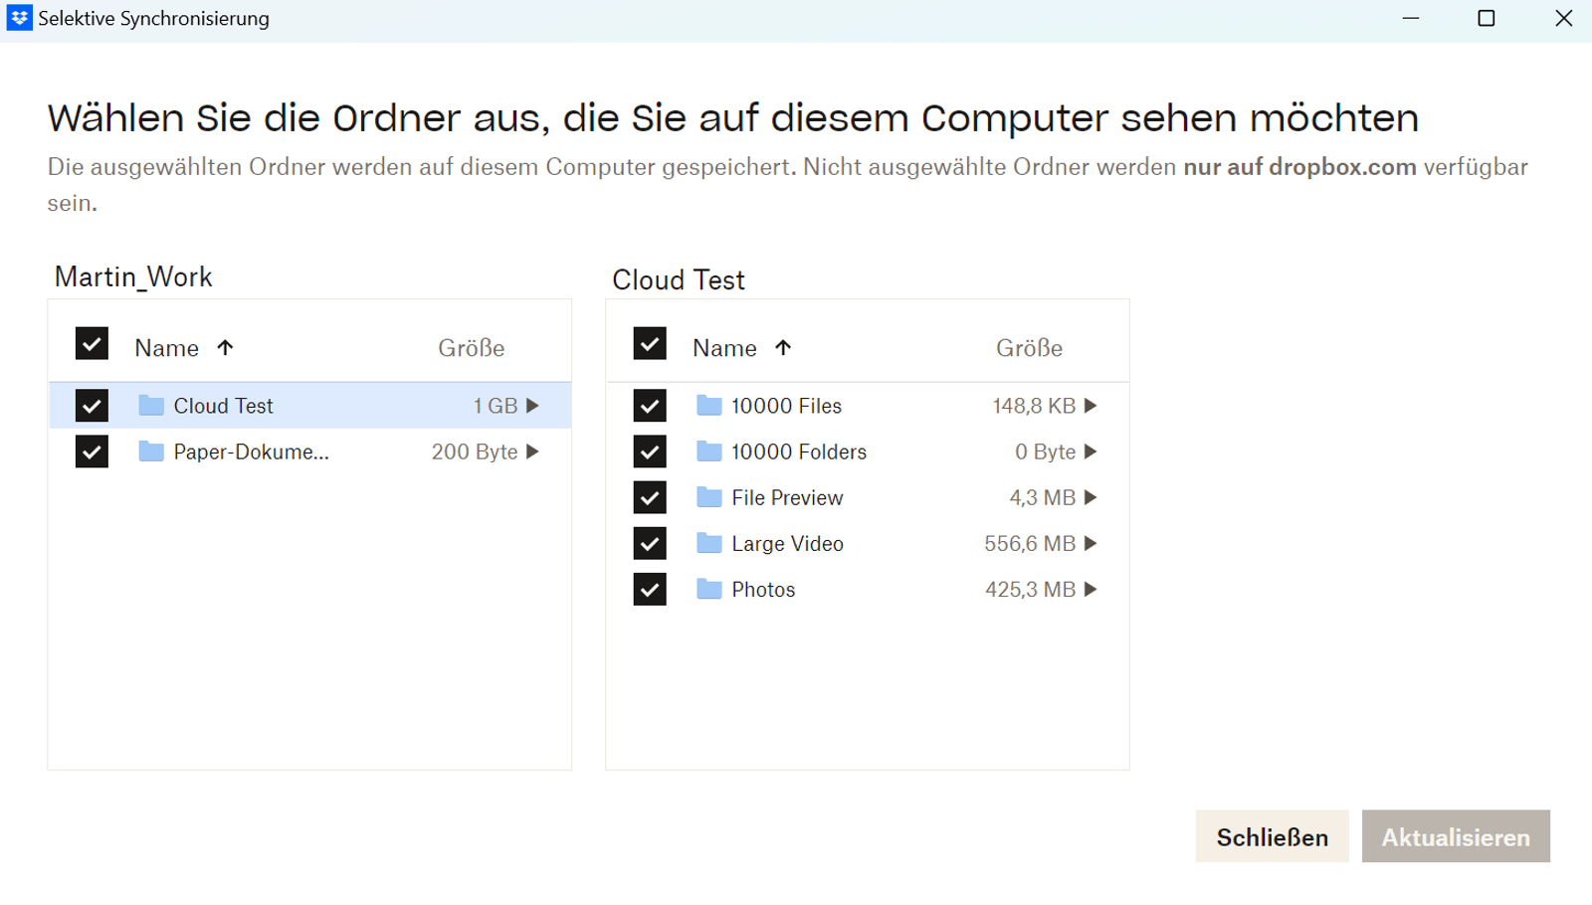This screenshot has width=1592, height=905.
Task: Click the folder icon beside Large Video
Action: 708,543
